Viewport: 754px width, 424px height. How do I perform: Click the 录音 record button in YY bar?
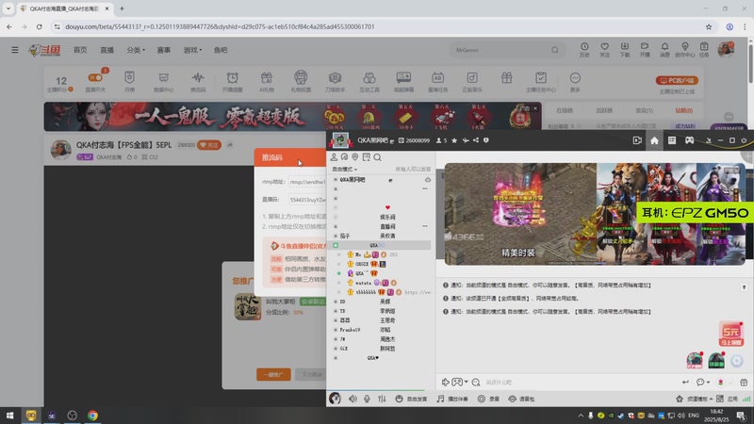click(488, 399)
